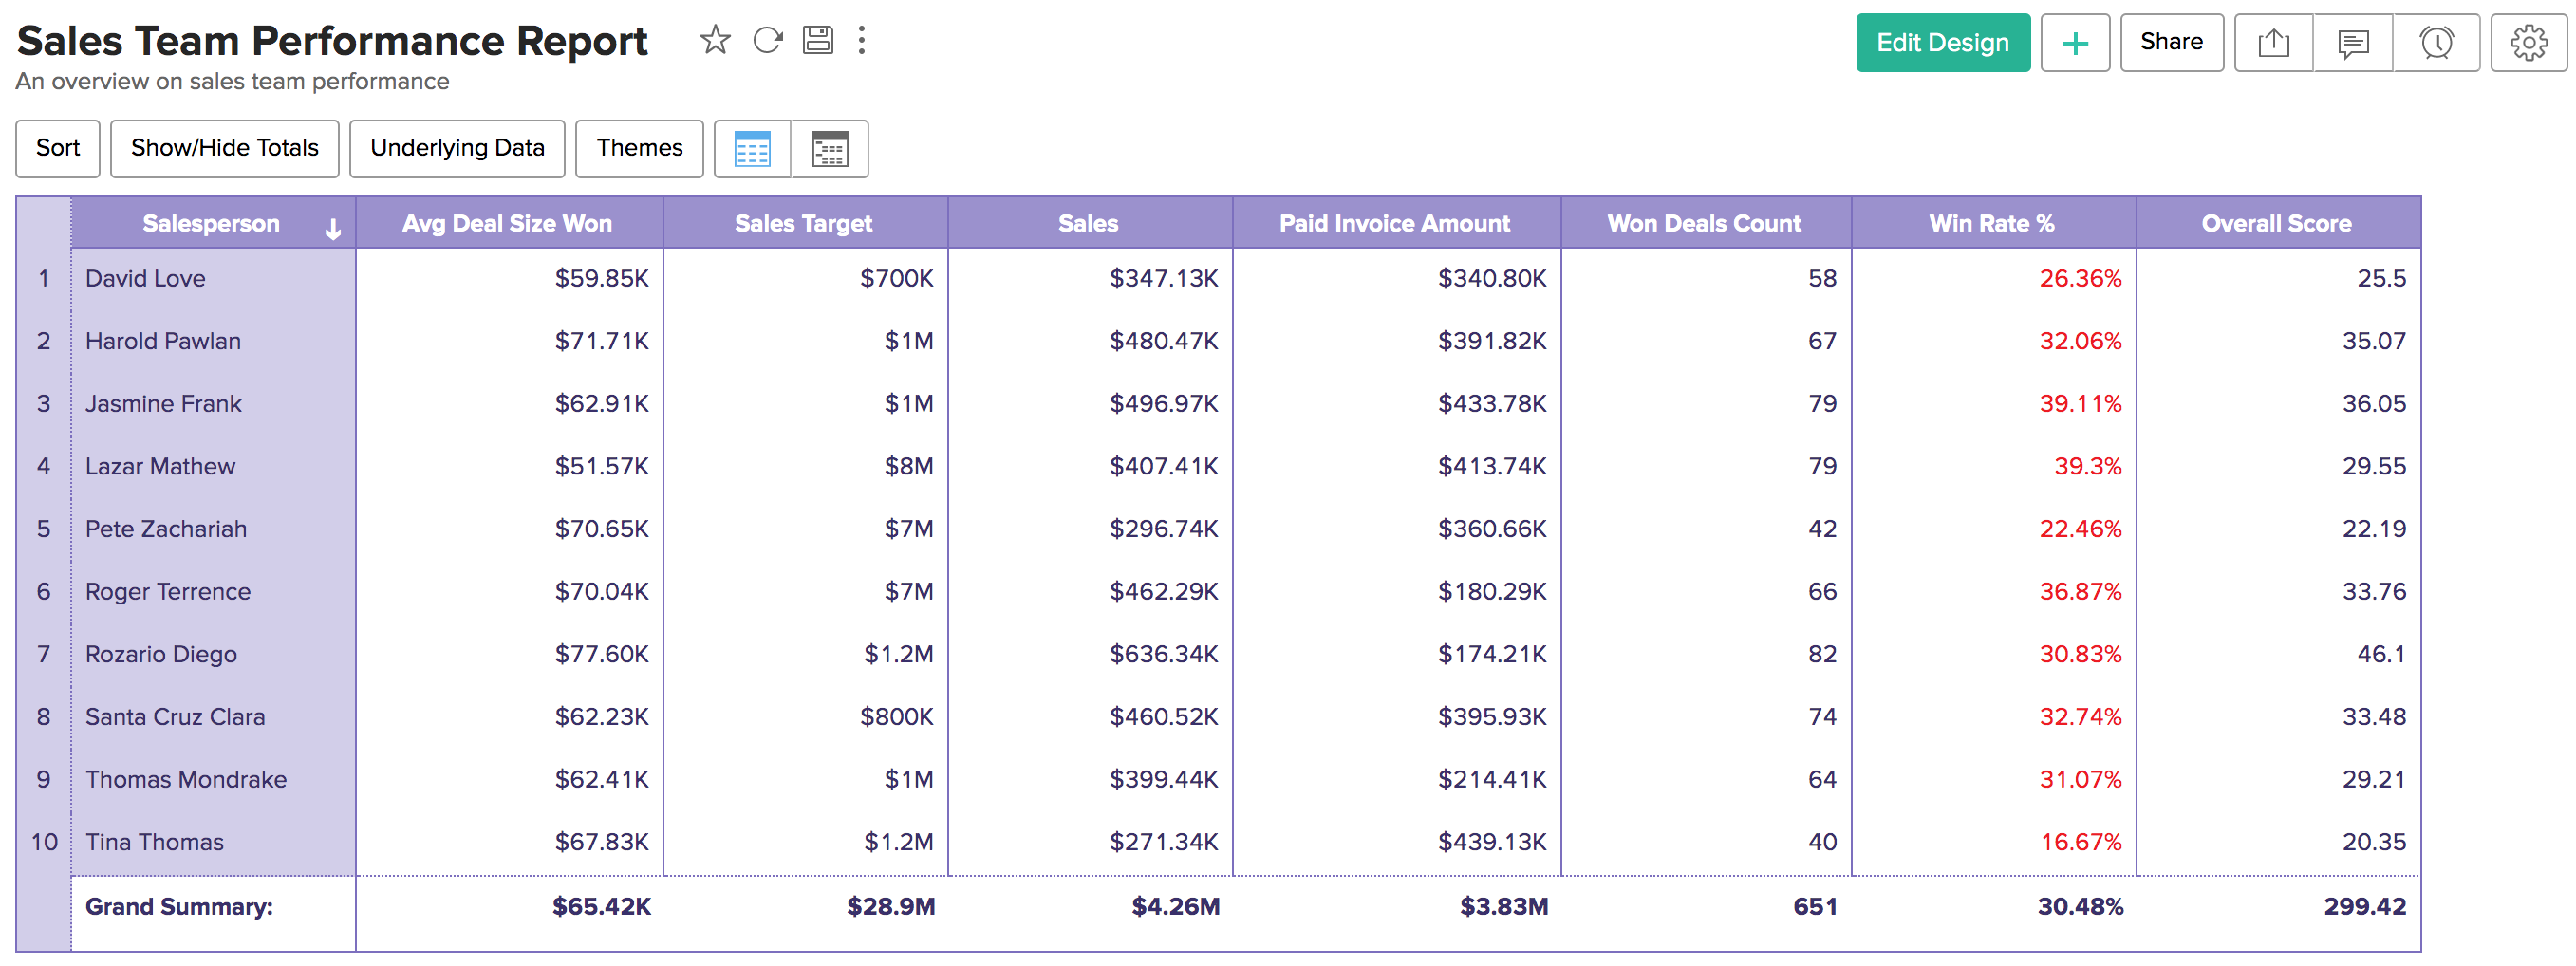
Task: Open the Sort menu
Action: 58,148
